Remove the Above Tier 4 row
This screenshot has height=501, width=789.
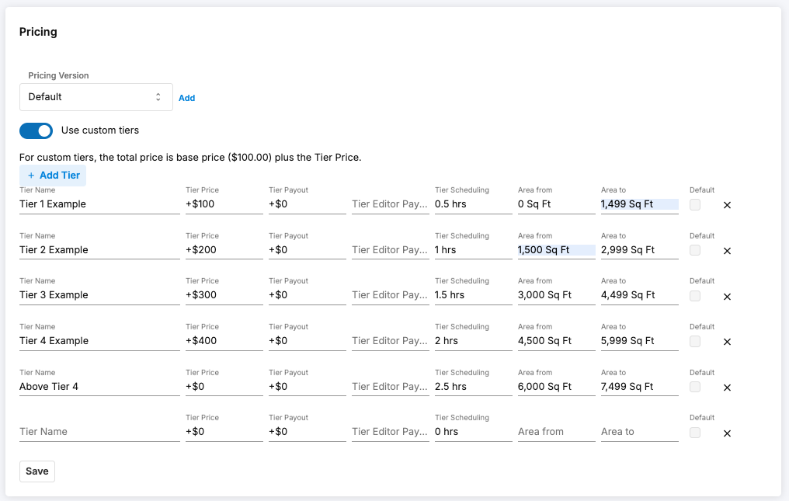tap(727, 387)
